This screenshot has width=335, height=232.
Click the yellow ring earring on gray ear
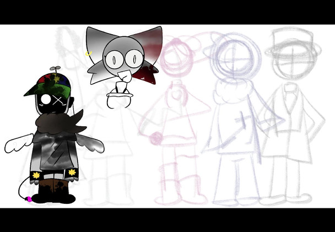tap(89, 53)
